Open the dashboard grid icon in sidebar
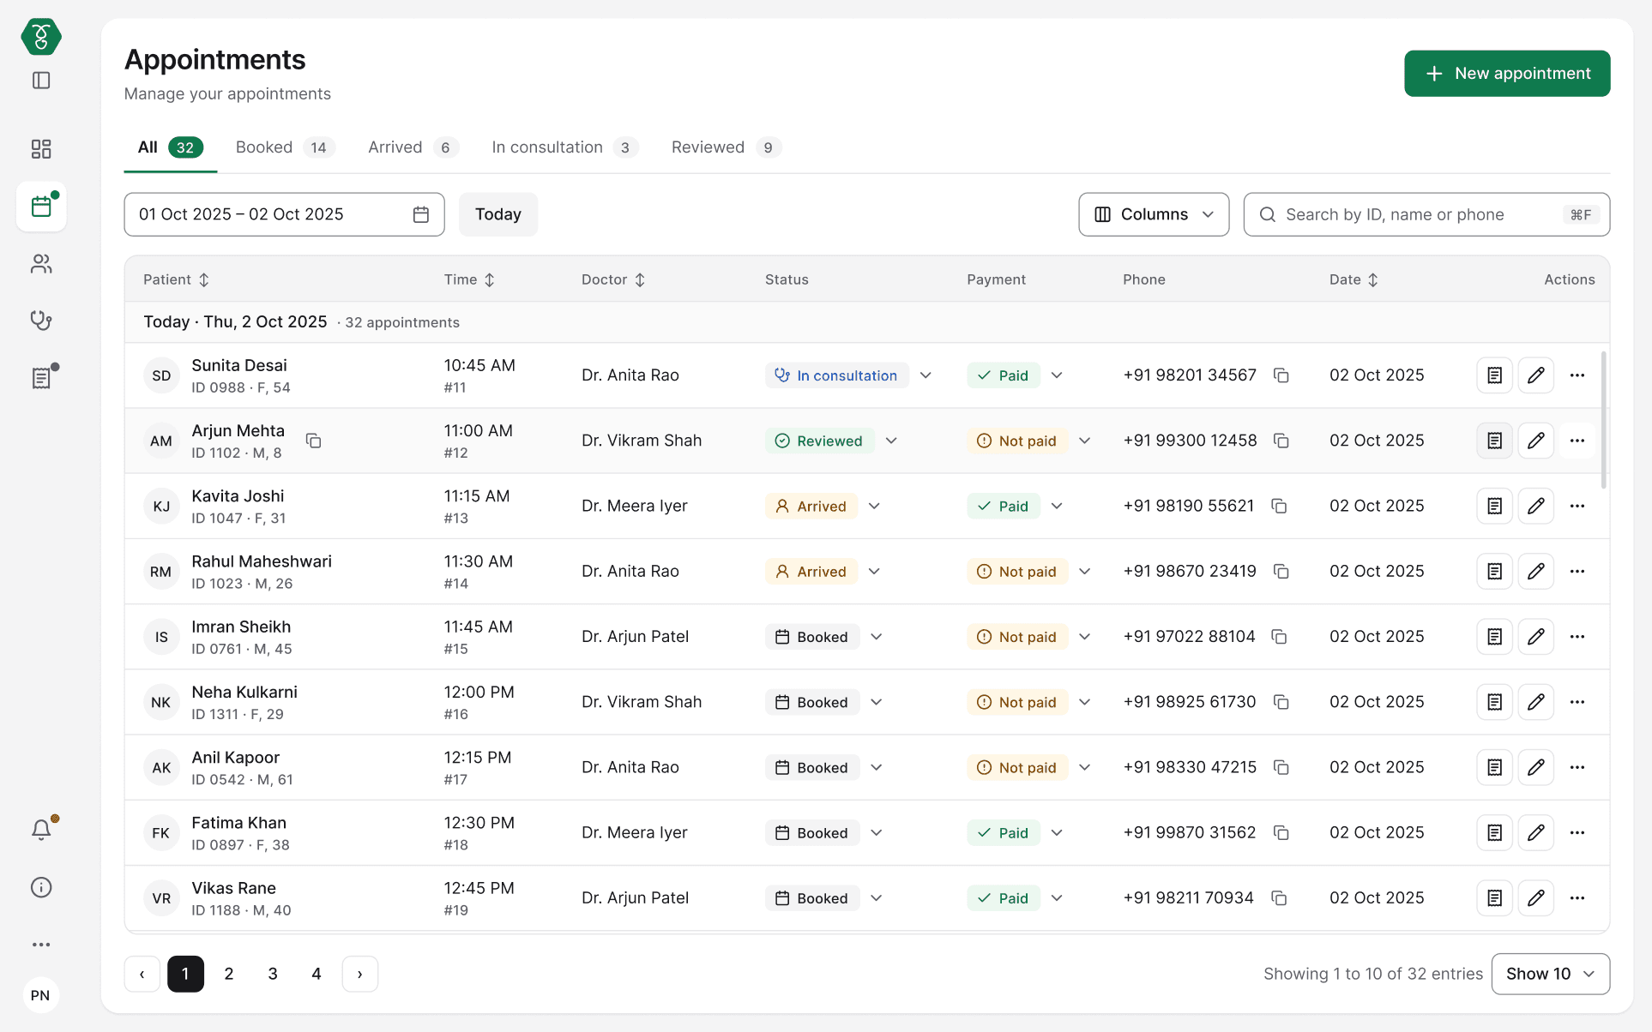Screen dimensions: 1652x1032 tap(41, 149)
